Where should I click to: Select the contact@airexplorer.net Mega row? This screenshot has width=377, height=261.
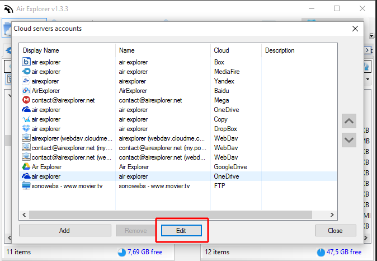178,100
